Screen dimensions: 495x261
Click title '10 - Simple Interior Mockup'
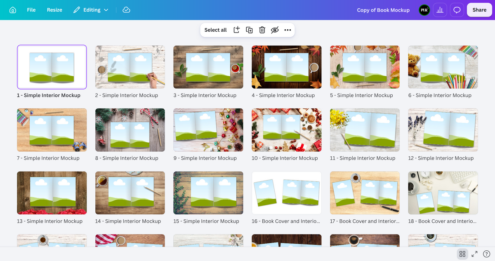(x=285, y=158)
